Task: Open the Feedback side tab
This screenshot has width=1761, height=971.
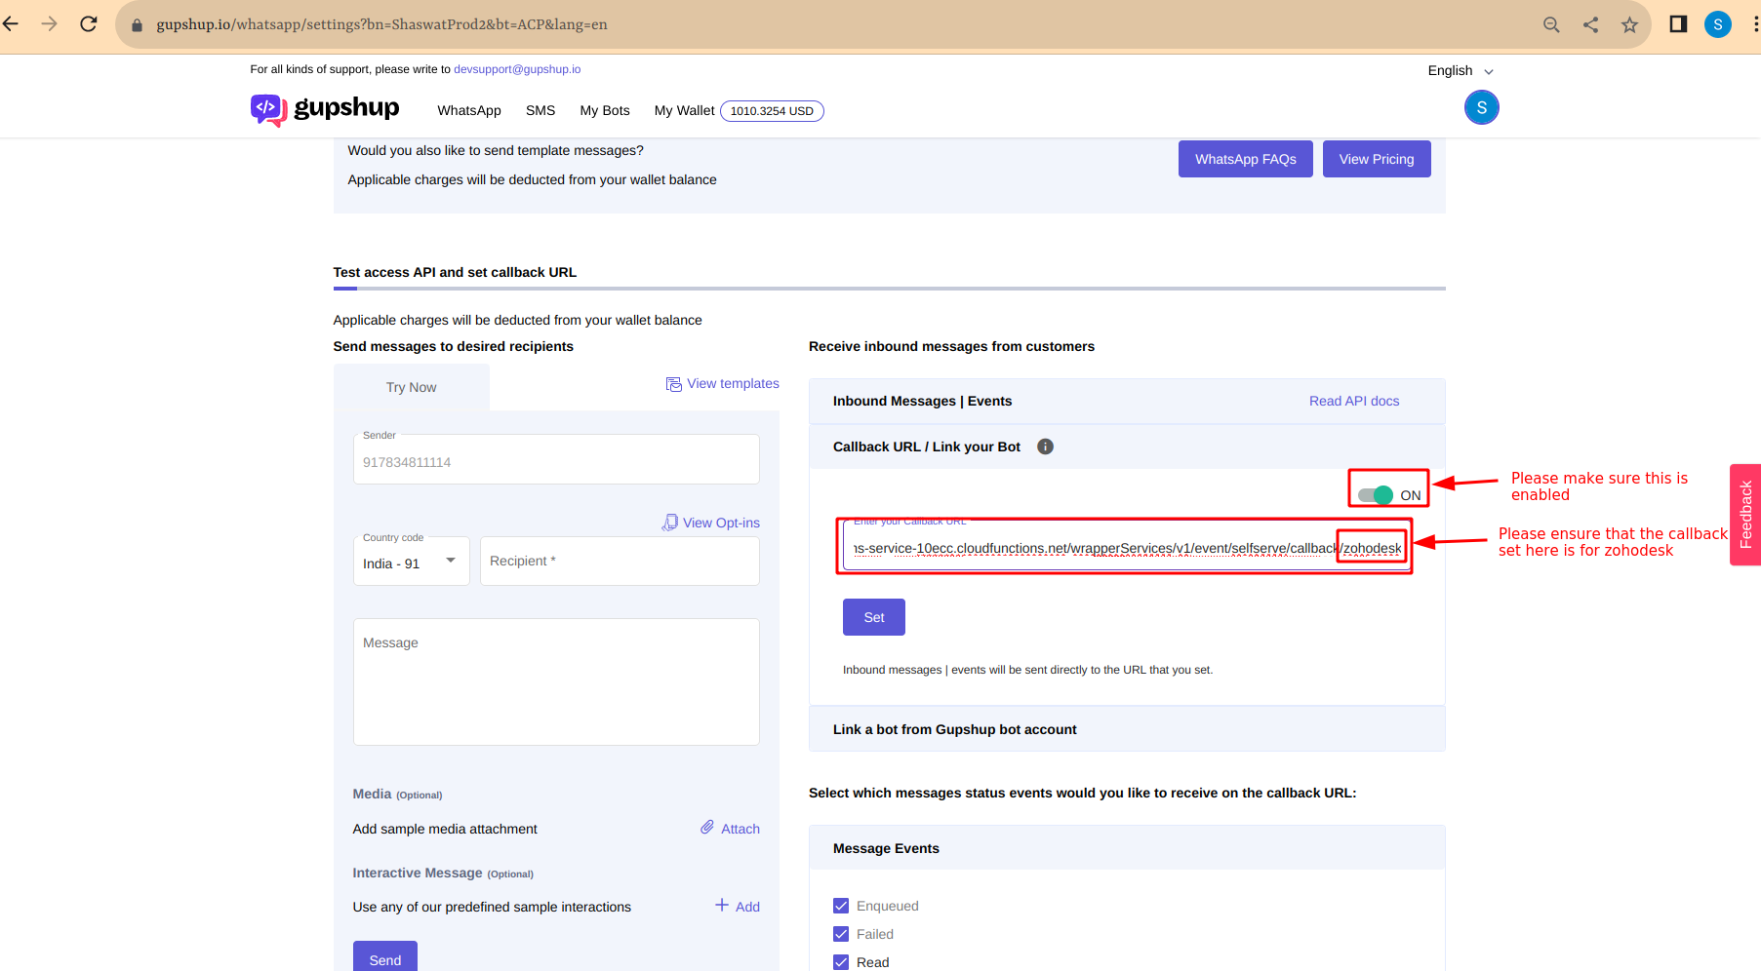Action: point(1745,515)
